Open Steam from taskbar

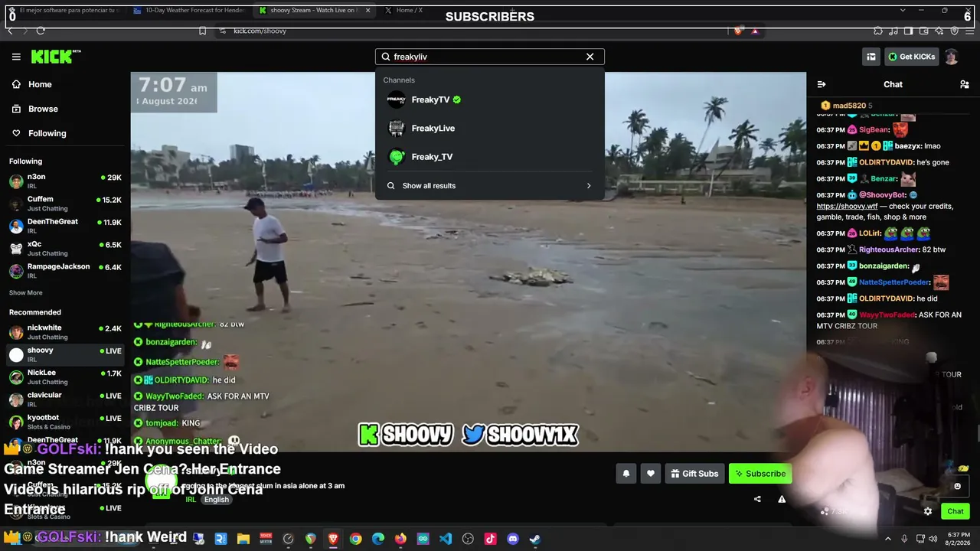[535, 539]
